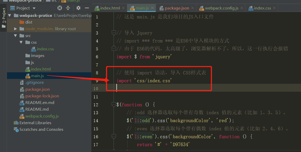Close the index.html tab
This screenshot has width=301, height=152.
[x=123, y=8]
